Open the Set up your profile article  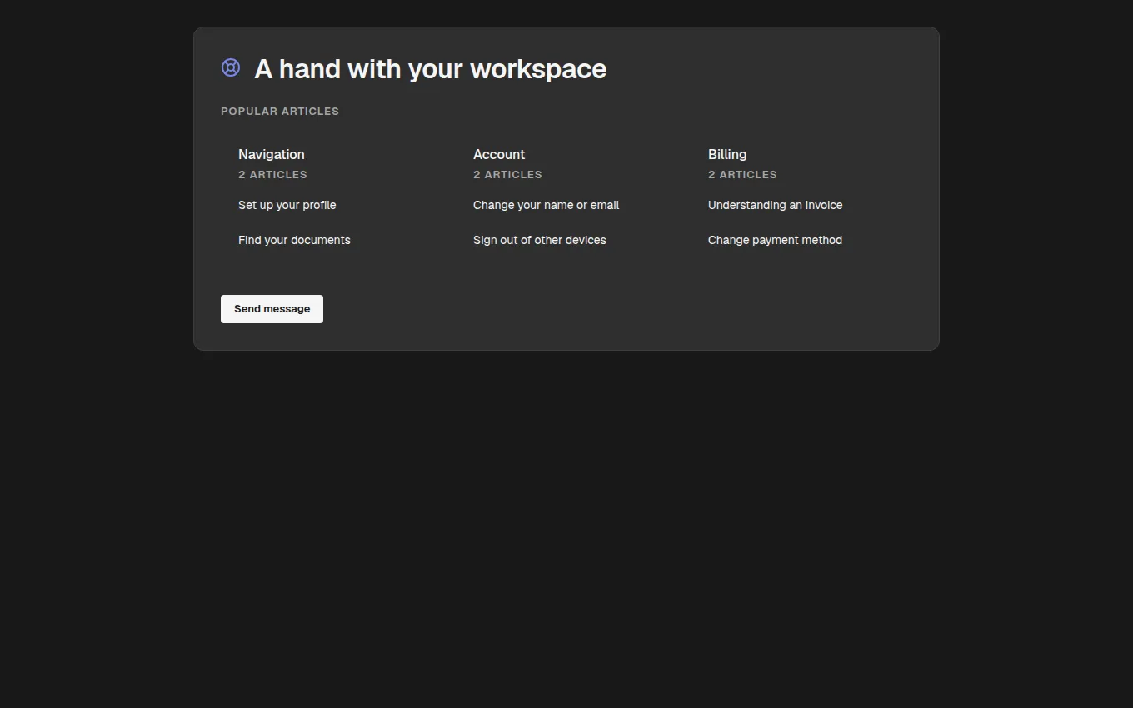(x=287, y=205)
